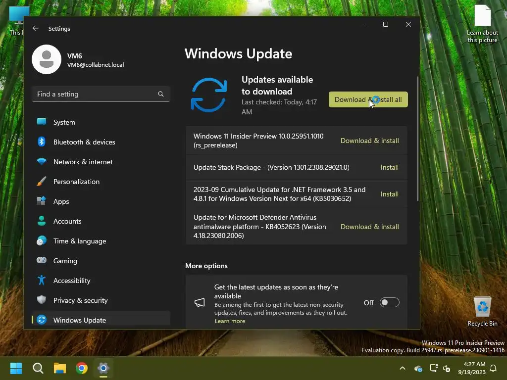Image resolution: width=507 pixels, height=380 pixels.
Task: Click the taskbar clock showing 4:27 AM
Action: (x=472, y=368)
